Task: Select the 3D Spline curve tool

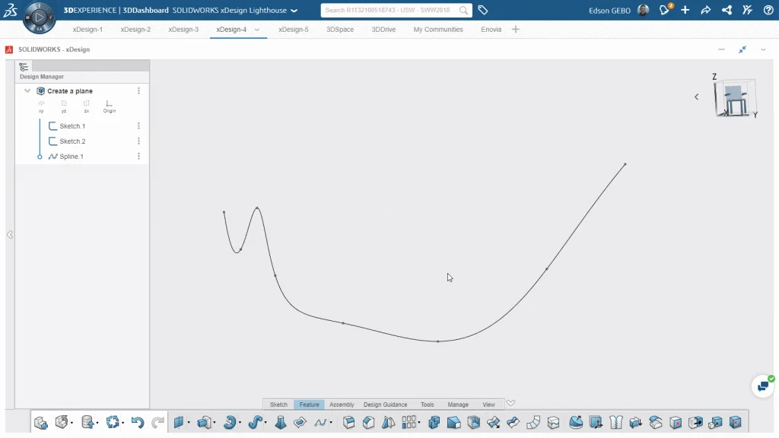Action: (x=320, y=423)
